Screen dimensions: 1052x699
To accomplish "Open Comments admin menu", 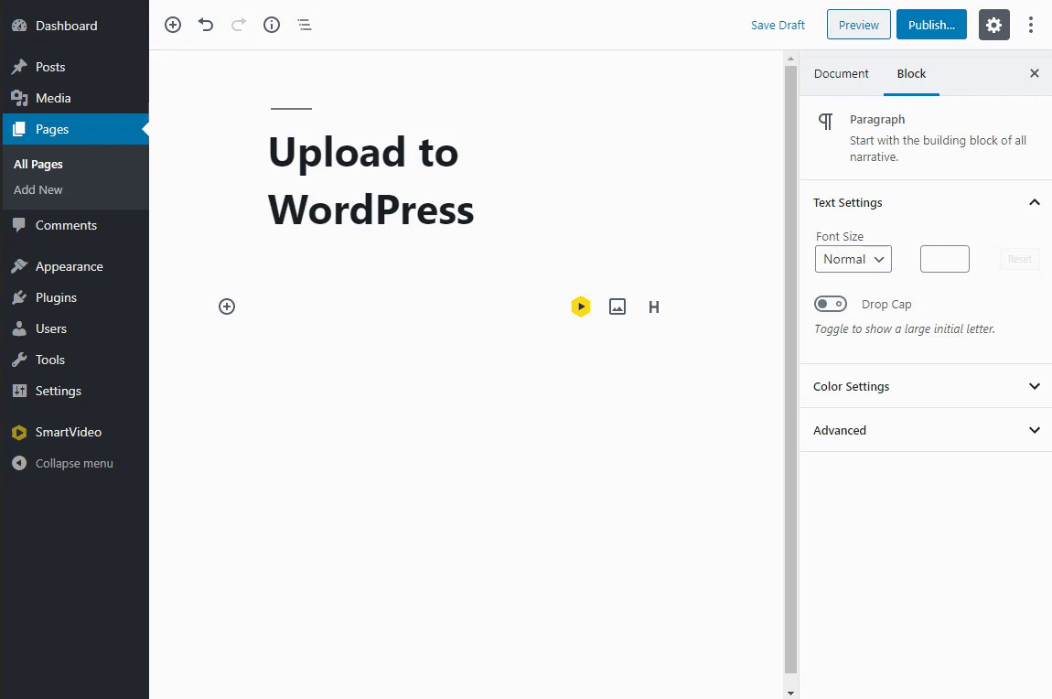I will tap(74, 225).
